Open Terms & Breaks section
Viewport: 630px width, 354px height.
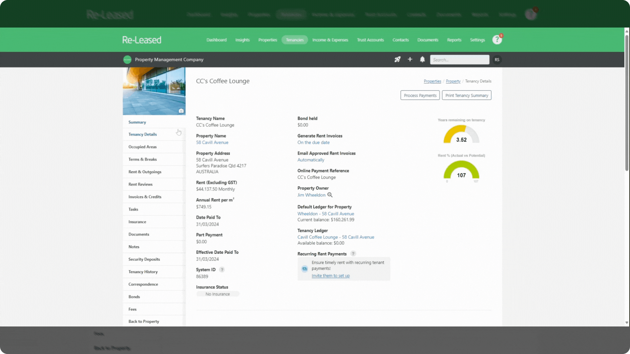click(154, 159)
